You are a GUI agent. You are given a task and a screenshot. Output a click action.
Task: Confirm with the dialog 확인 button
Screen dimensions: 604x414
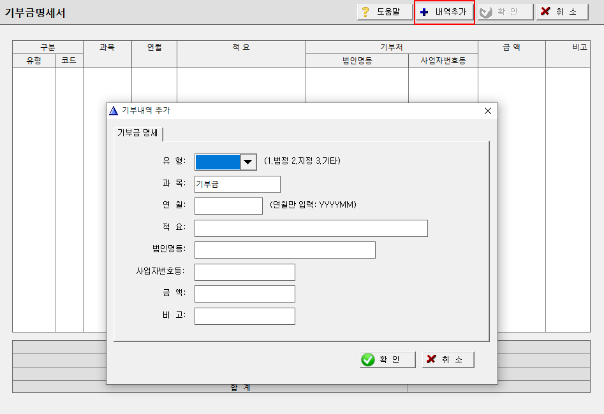tap(388, 360)
